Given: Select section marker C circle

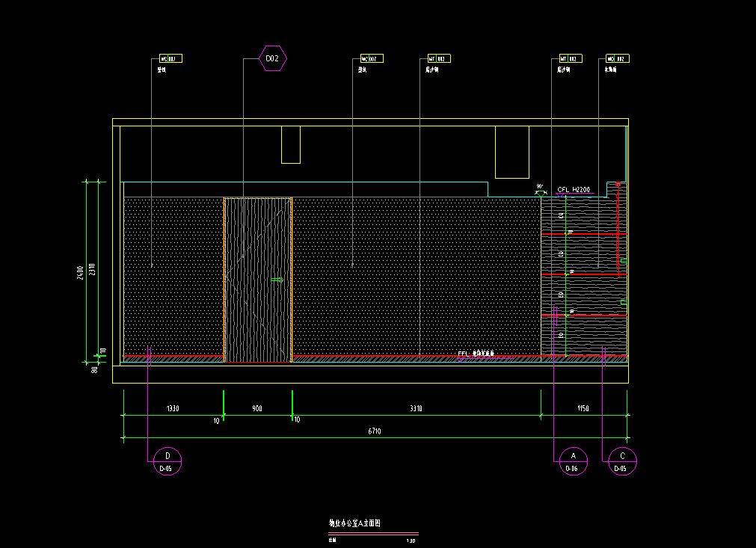Looking at the screenshot, I should click(x=621, y=461).
